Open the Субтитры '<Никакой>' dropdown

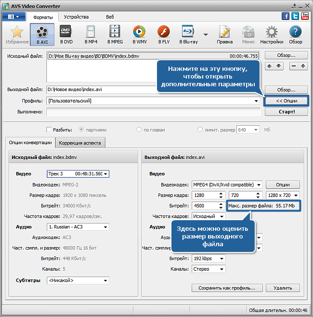78,280
